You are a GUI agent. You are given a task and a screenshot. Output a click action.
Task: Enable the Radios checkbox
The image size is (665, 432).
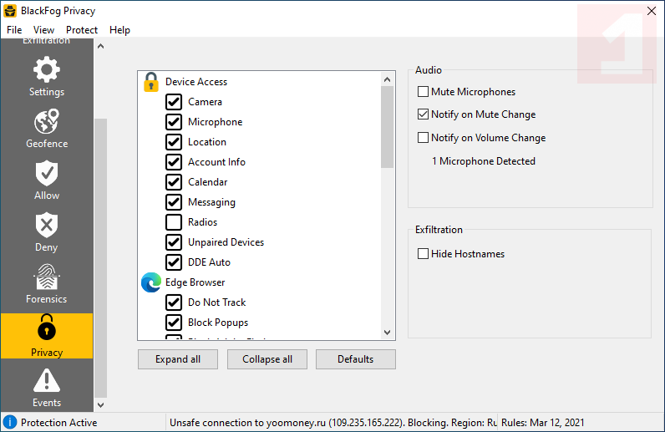[x=174, y=222]
